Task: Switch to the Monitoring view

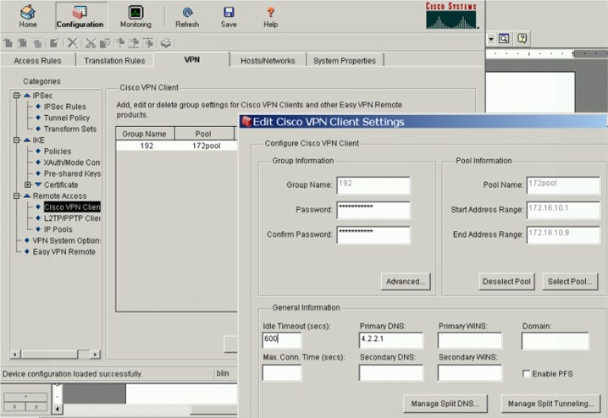Action: tap(135, 17)
